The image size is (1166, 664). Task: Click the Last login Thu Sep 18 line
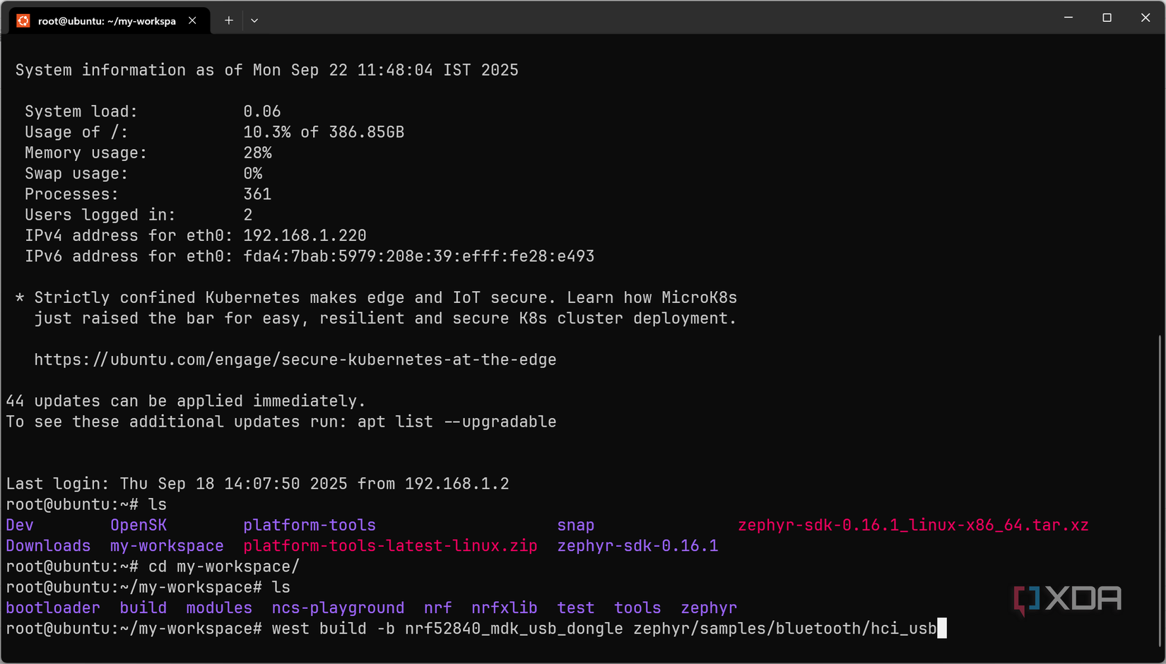pos(257,484)
